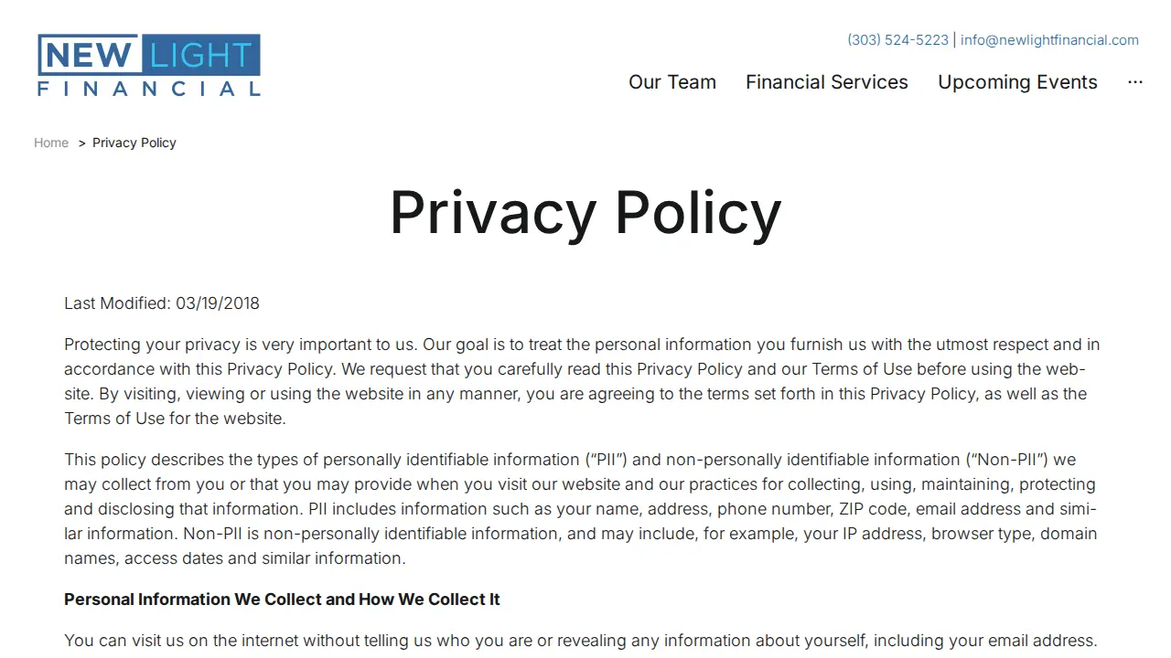Click the New Light Financial logo

tap(149, 65)
